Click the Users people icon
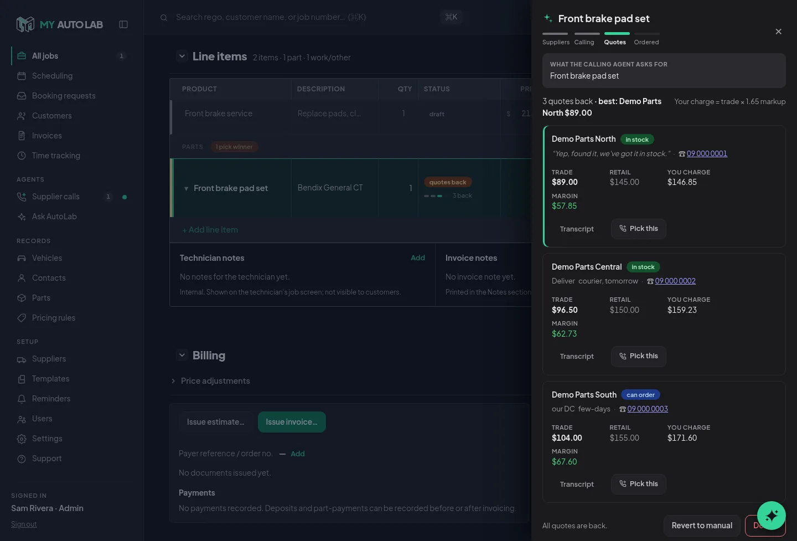The image size is (797, 541). [x=22, y=419]
